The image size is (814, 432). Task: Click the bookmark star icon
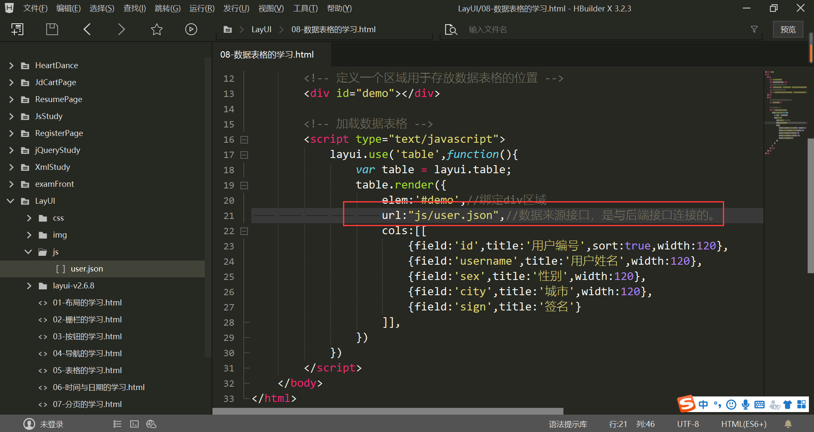pyautogui.click(x=156, y=29)
